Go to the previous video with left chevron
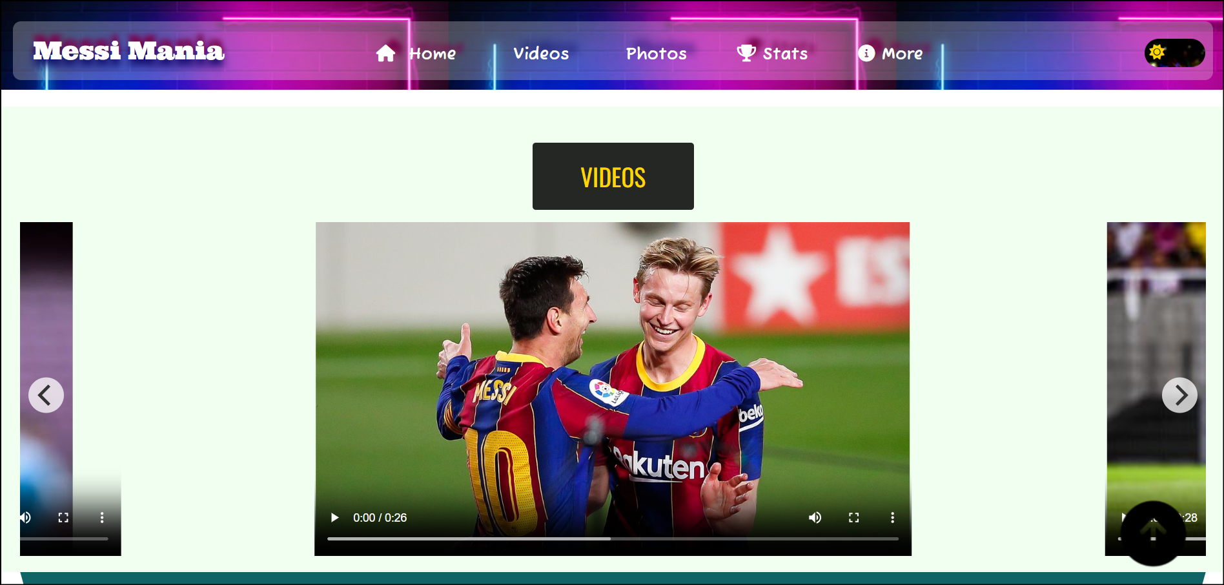The image size is (1224, 585). click(46, 395)
